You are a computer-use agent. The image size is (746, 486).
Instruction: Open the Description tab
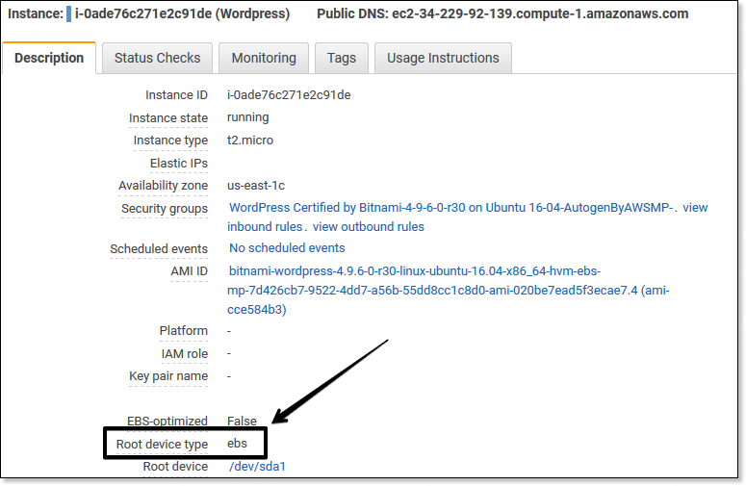point(49,58)
